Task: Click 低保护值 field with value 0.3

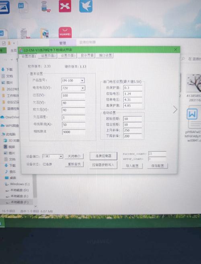Action: tap(133, 88)
